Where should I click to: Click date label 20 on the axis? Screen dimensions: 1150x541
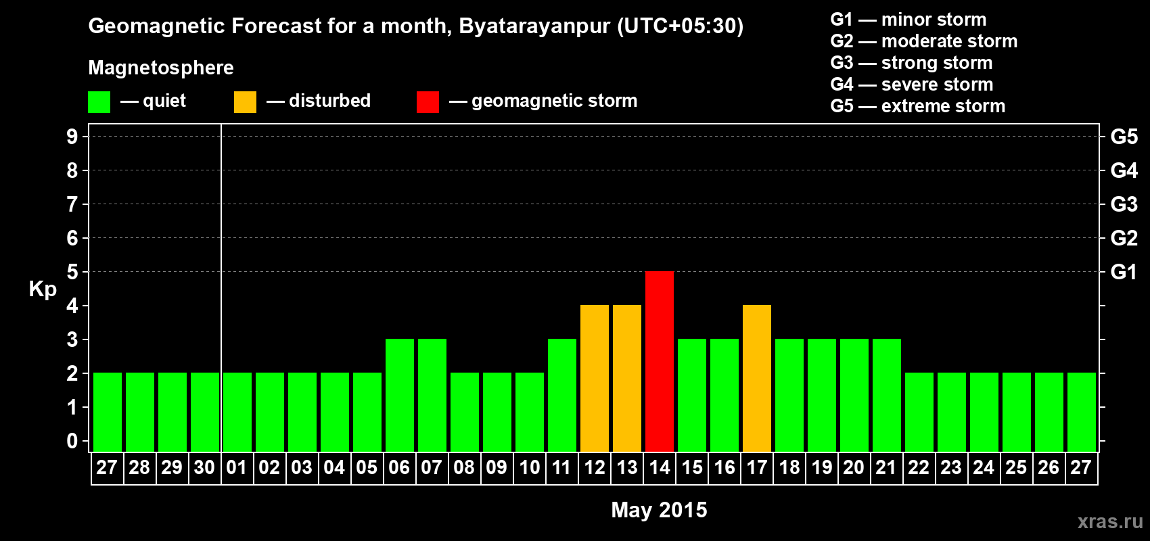854,468
